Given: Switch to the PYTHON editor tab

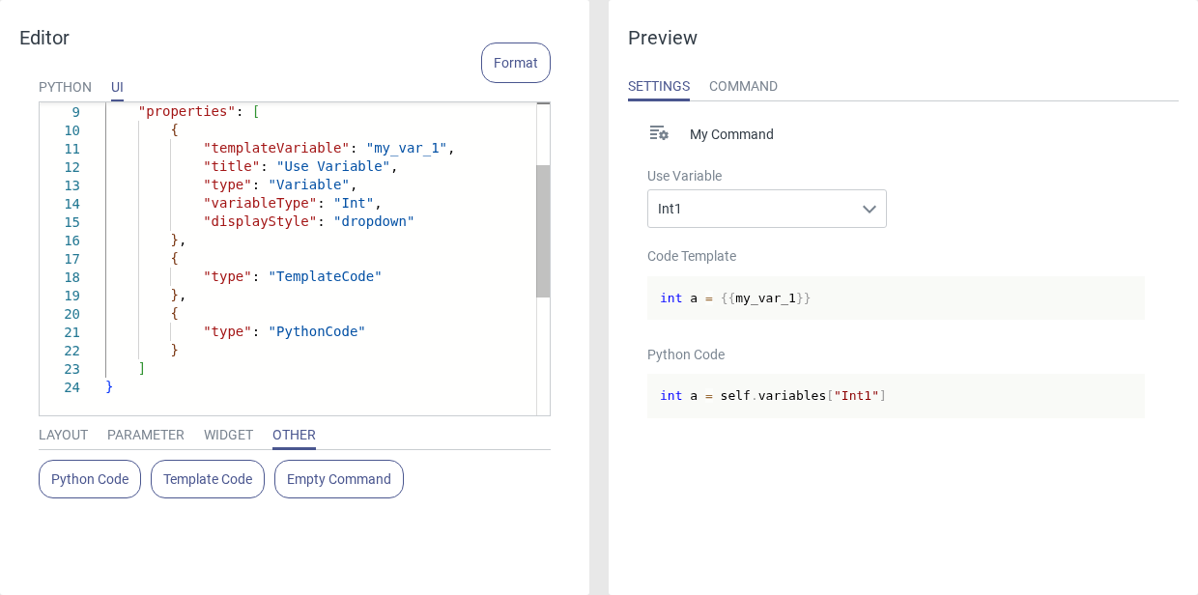Looking at the screenshot, I should point(65,87).
